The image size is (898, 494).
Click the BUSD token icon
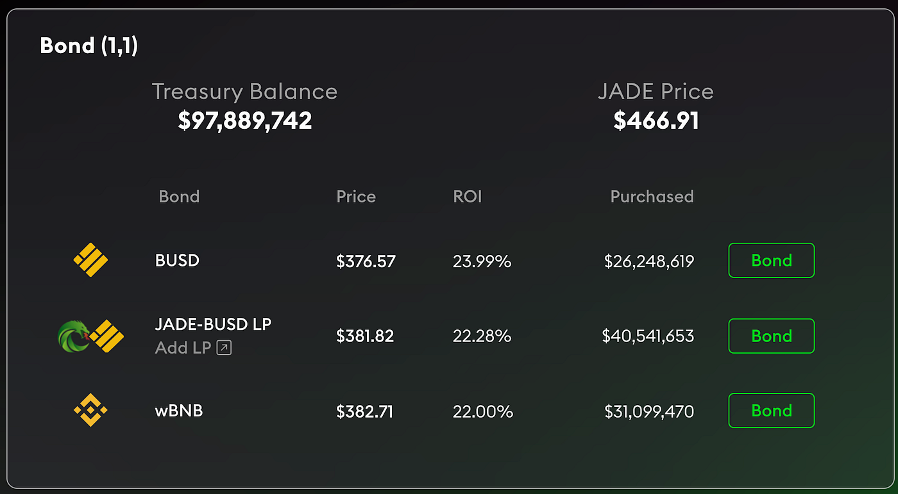(x=90, y=260)
